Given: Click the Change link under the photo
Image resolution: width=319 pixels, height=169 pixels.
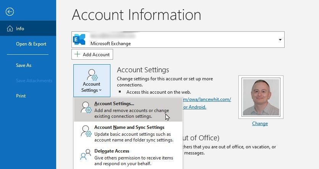Looking at the screenshot, I should pyautogui.click(x=260, y=123).
